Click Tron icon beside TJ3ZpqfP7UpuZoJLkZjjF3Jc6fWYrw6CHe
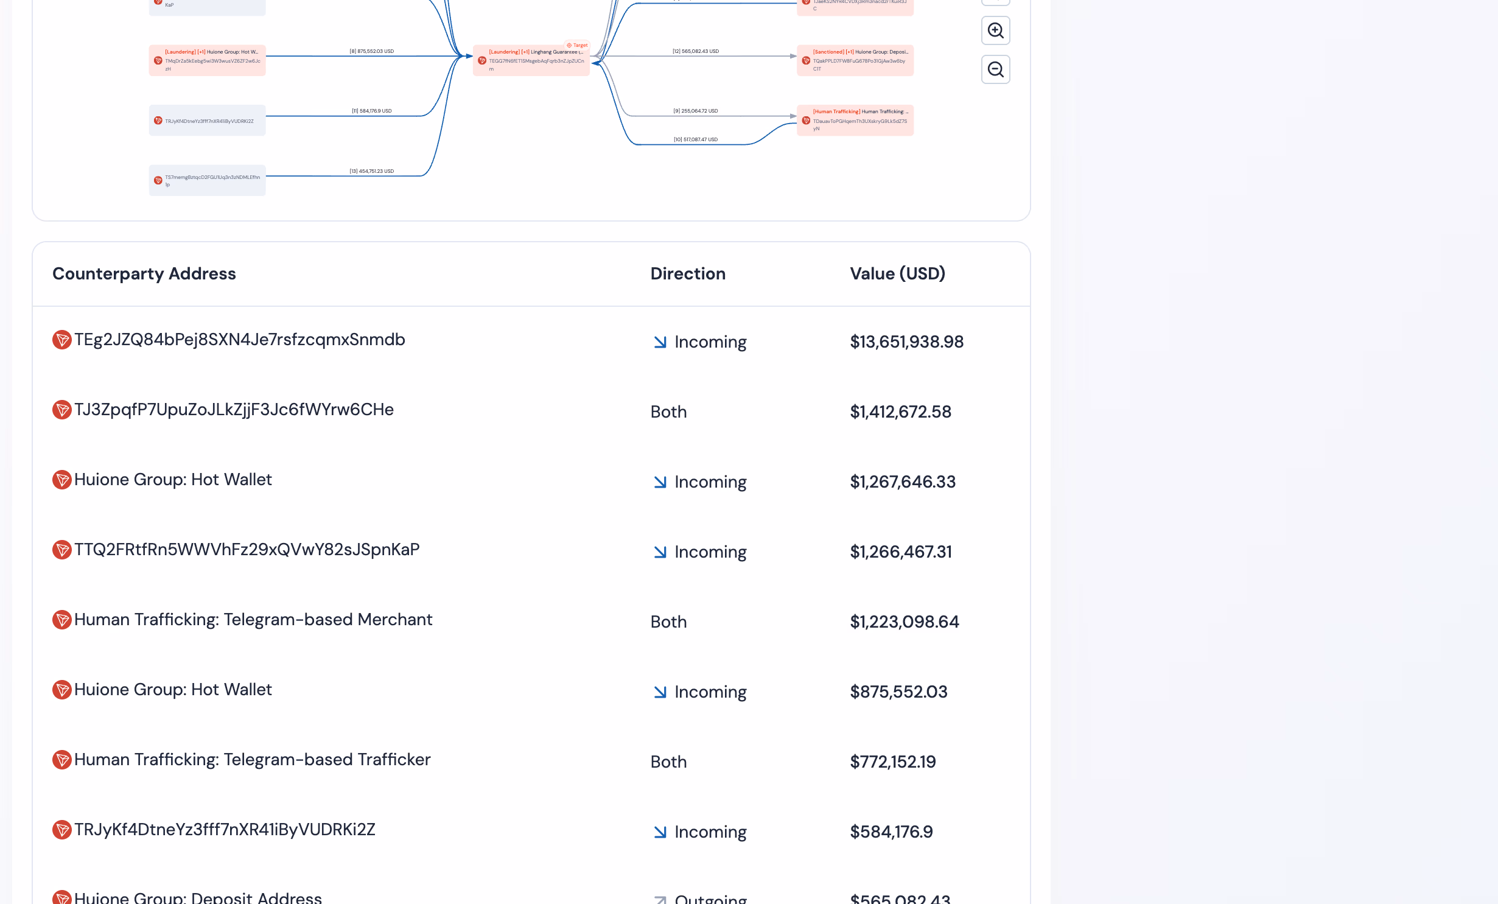Viewport: 1498px width, 904px height. tap(62, 410)
